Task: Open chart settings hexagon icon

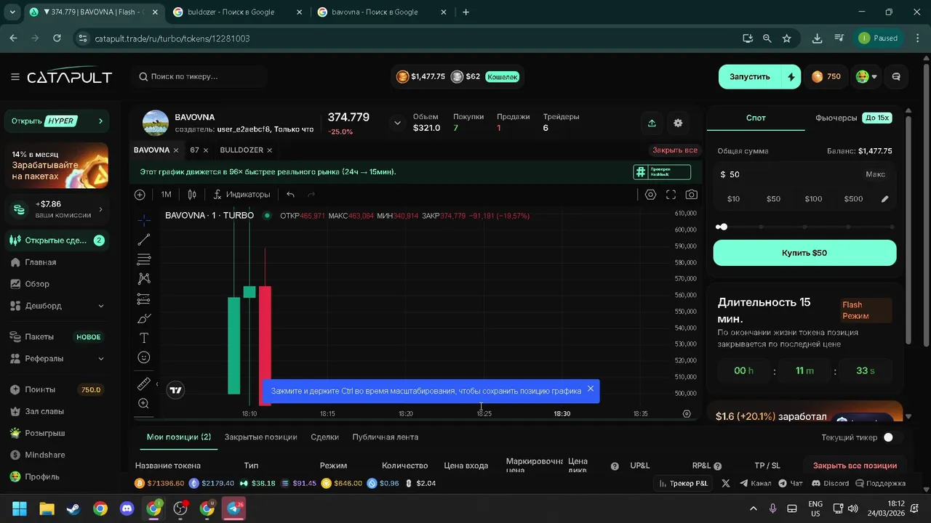Action: click(x=650, y=195)
